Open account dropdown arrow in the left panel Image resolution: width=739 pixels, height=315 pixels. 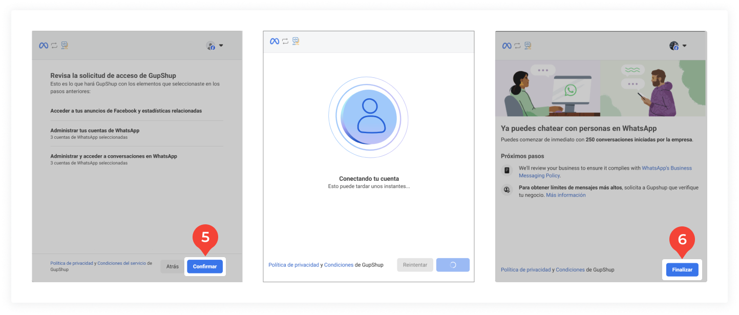pyautogui.click(x=221, y=46)
